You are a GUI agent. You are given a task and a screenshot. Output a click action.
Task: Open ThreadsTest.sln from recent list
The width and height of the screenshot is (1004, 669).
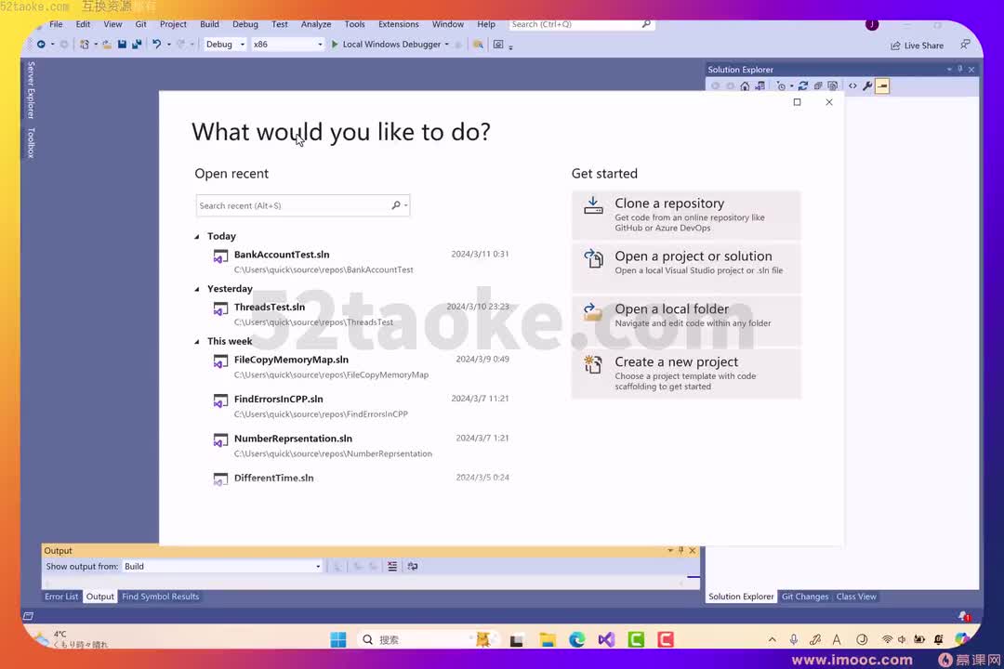(x=361, y=314)
